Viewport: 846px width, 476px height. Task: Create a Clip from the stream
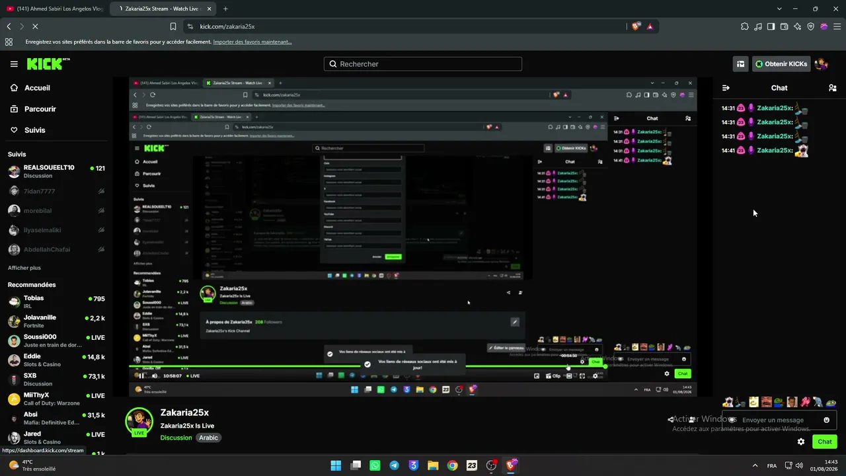555,376
